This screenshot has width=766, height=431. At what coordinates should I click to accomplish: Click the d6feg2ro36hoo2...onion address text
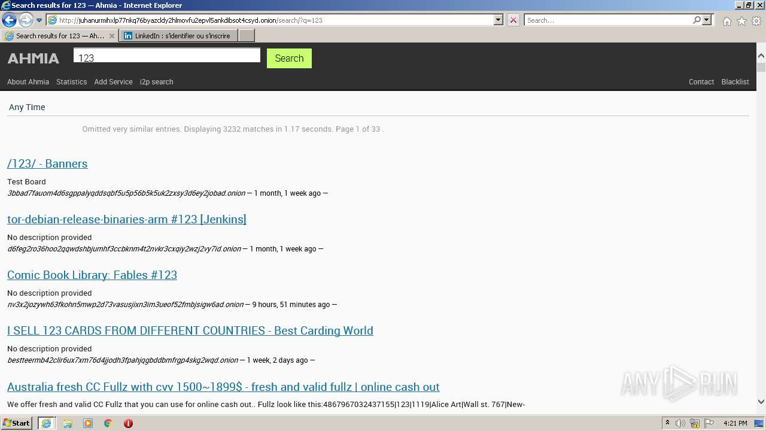point(124,249)
